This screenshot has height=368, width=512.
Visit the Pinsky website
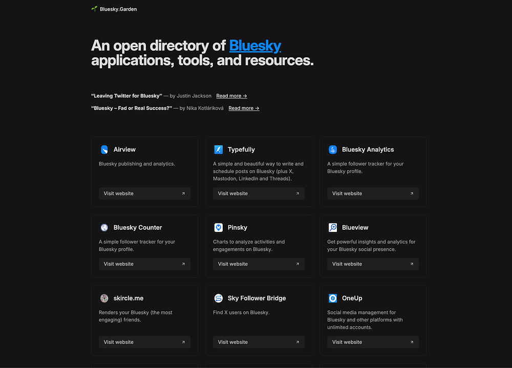pos(259,264)
